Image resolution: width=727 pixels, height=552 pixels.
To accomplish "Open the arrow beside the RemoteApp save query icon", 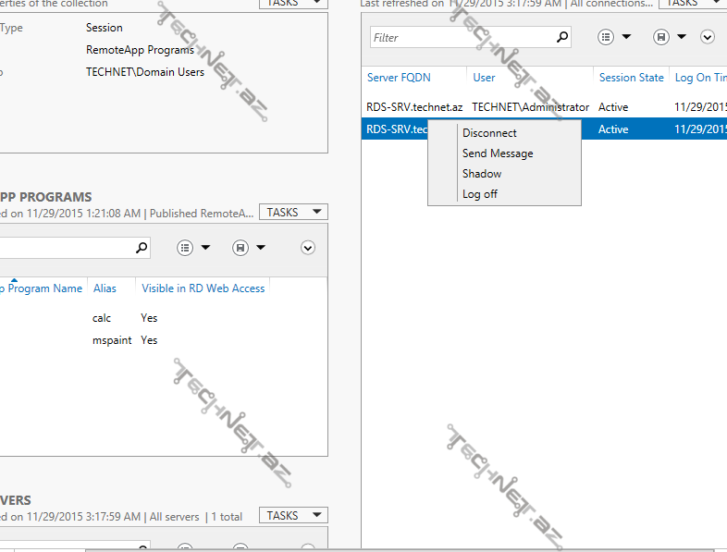I will click(x=261, y=248).
